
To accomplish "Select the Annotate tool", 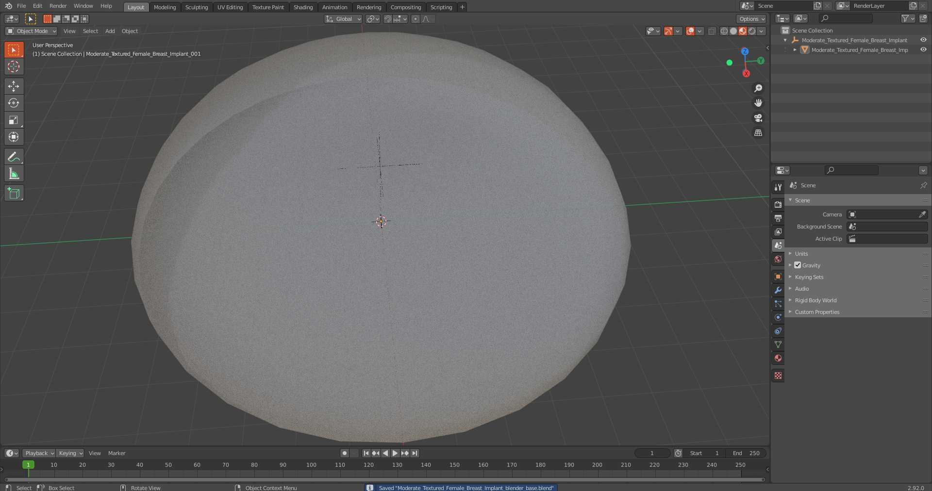I will (14, 157).
